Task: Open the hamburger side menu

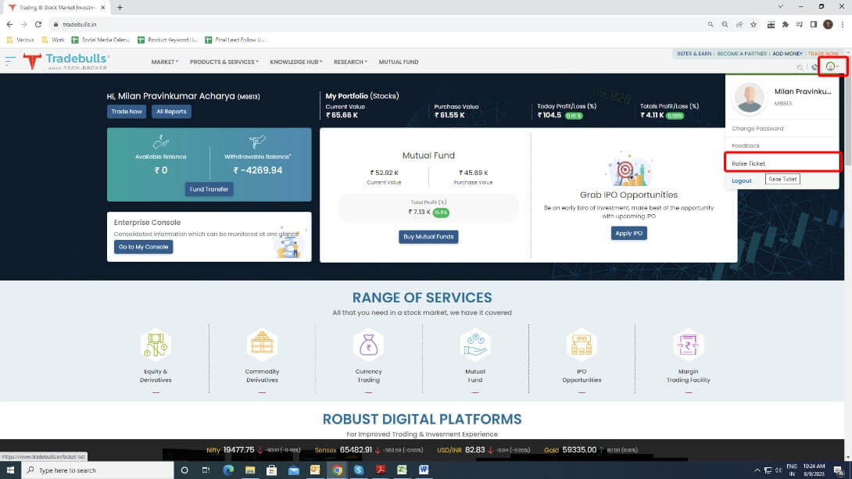Action: point(10,60)
